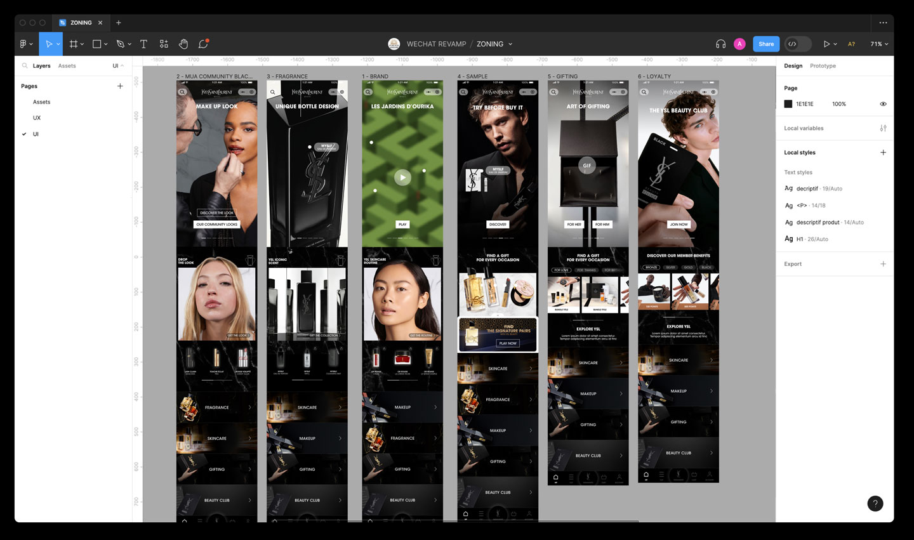Screen dimensions: 914x540
Task: Open the 71% zoom dropdown
Action: point(879,44)
